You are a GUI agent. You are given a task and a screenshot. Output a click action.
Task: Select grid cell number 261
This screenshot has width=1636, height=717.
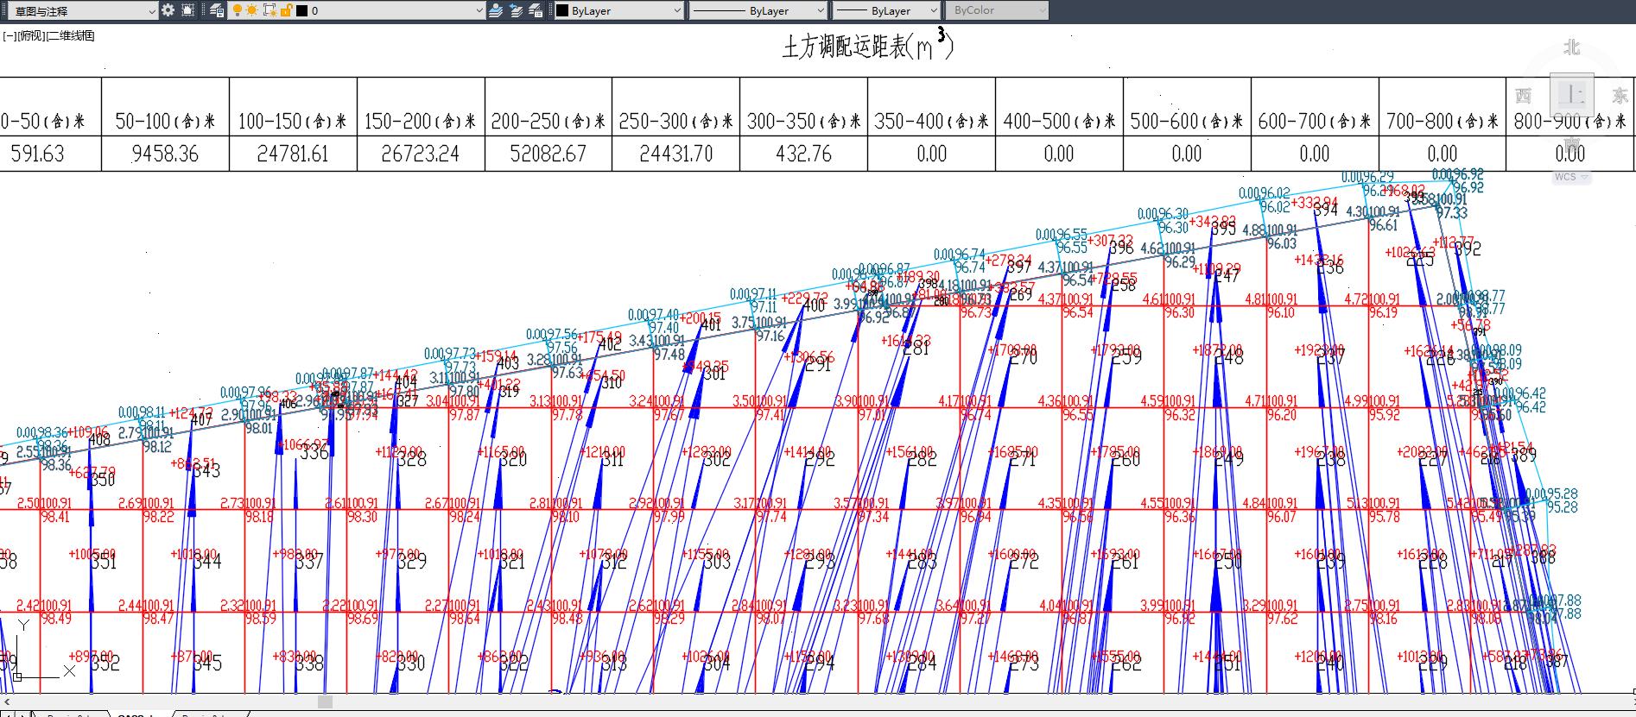coord(1125,562)
